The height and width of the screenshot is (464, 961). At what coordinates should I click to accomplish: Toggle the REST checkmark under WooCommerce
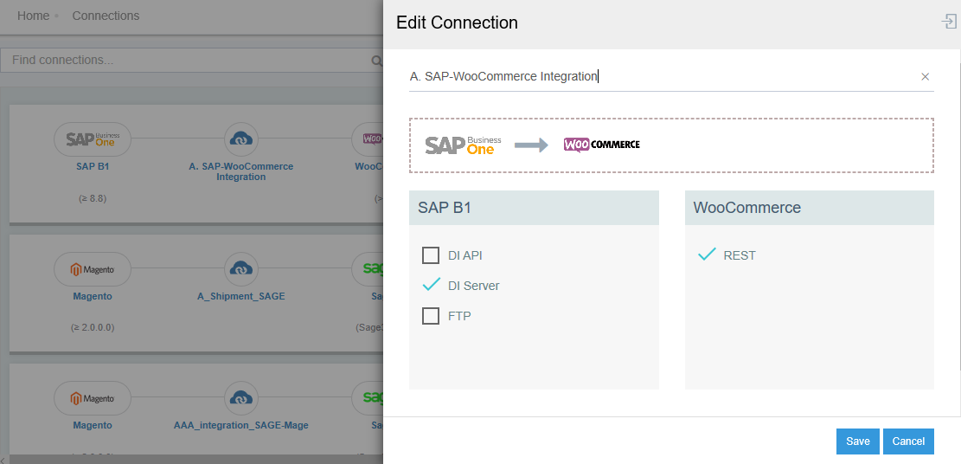[x=708, y=255]
